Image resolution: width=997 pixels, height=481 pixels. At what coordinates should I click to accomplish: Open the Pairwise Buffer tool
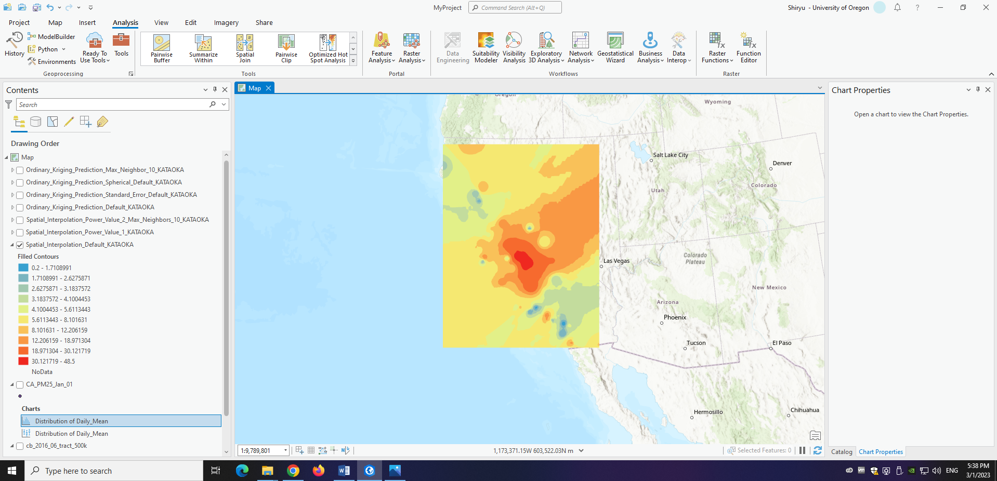pos(161,48)
